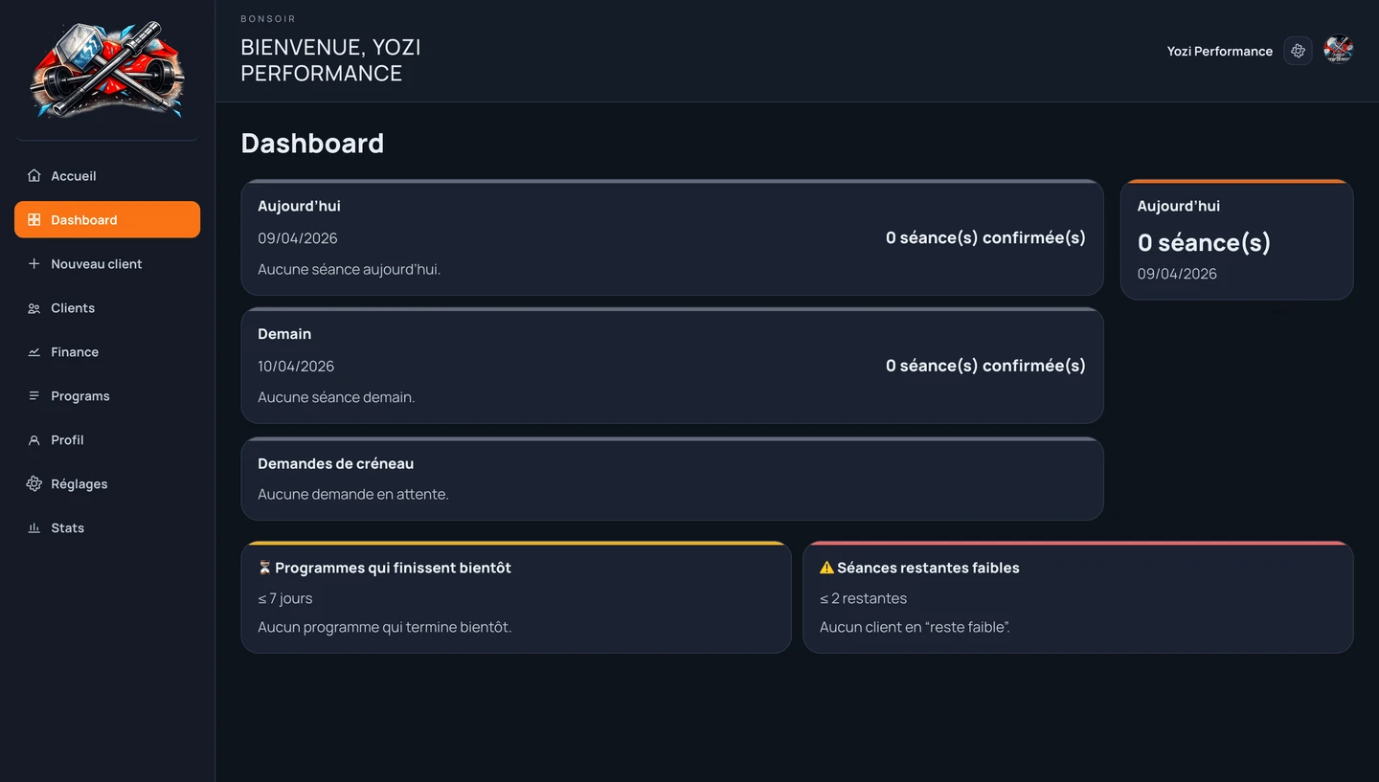Open the Demain sessions card
The width and height of the screenshot is (1379, 782).
tap(671, 366)
